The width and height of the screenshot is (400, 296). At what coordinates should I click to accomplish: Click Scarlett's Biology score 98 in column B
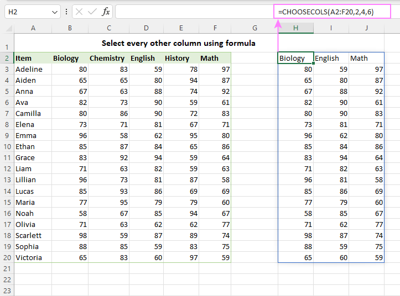click(x=70, y=235)
